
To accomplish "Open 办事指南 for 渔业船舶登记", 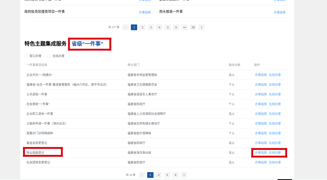I will tap(261, 153).
